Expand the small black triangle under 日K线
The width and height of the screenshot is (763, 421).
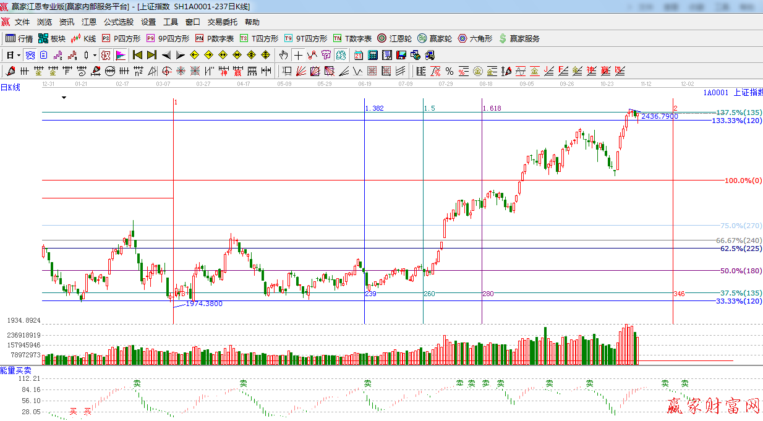(x=64, y=98)
